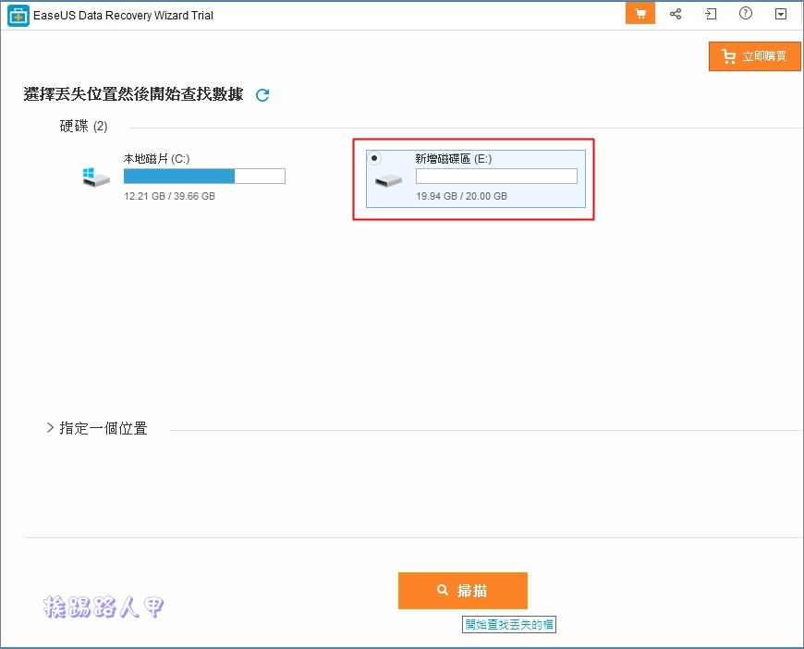This screenshot has width=804, height=649.
Task: Click the 立即購買 buy now button
Action: point(754,55)
